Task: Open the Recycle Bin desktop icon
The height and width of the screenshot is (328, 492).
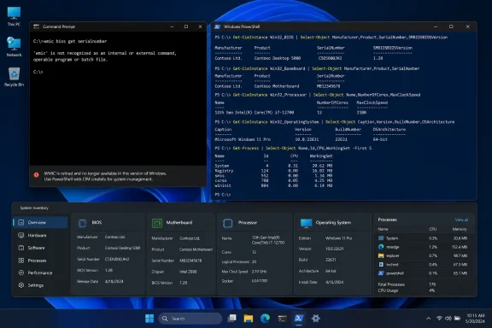Action: point(14,77)
